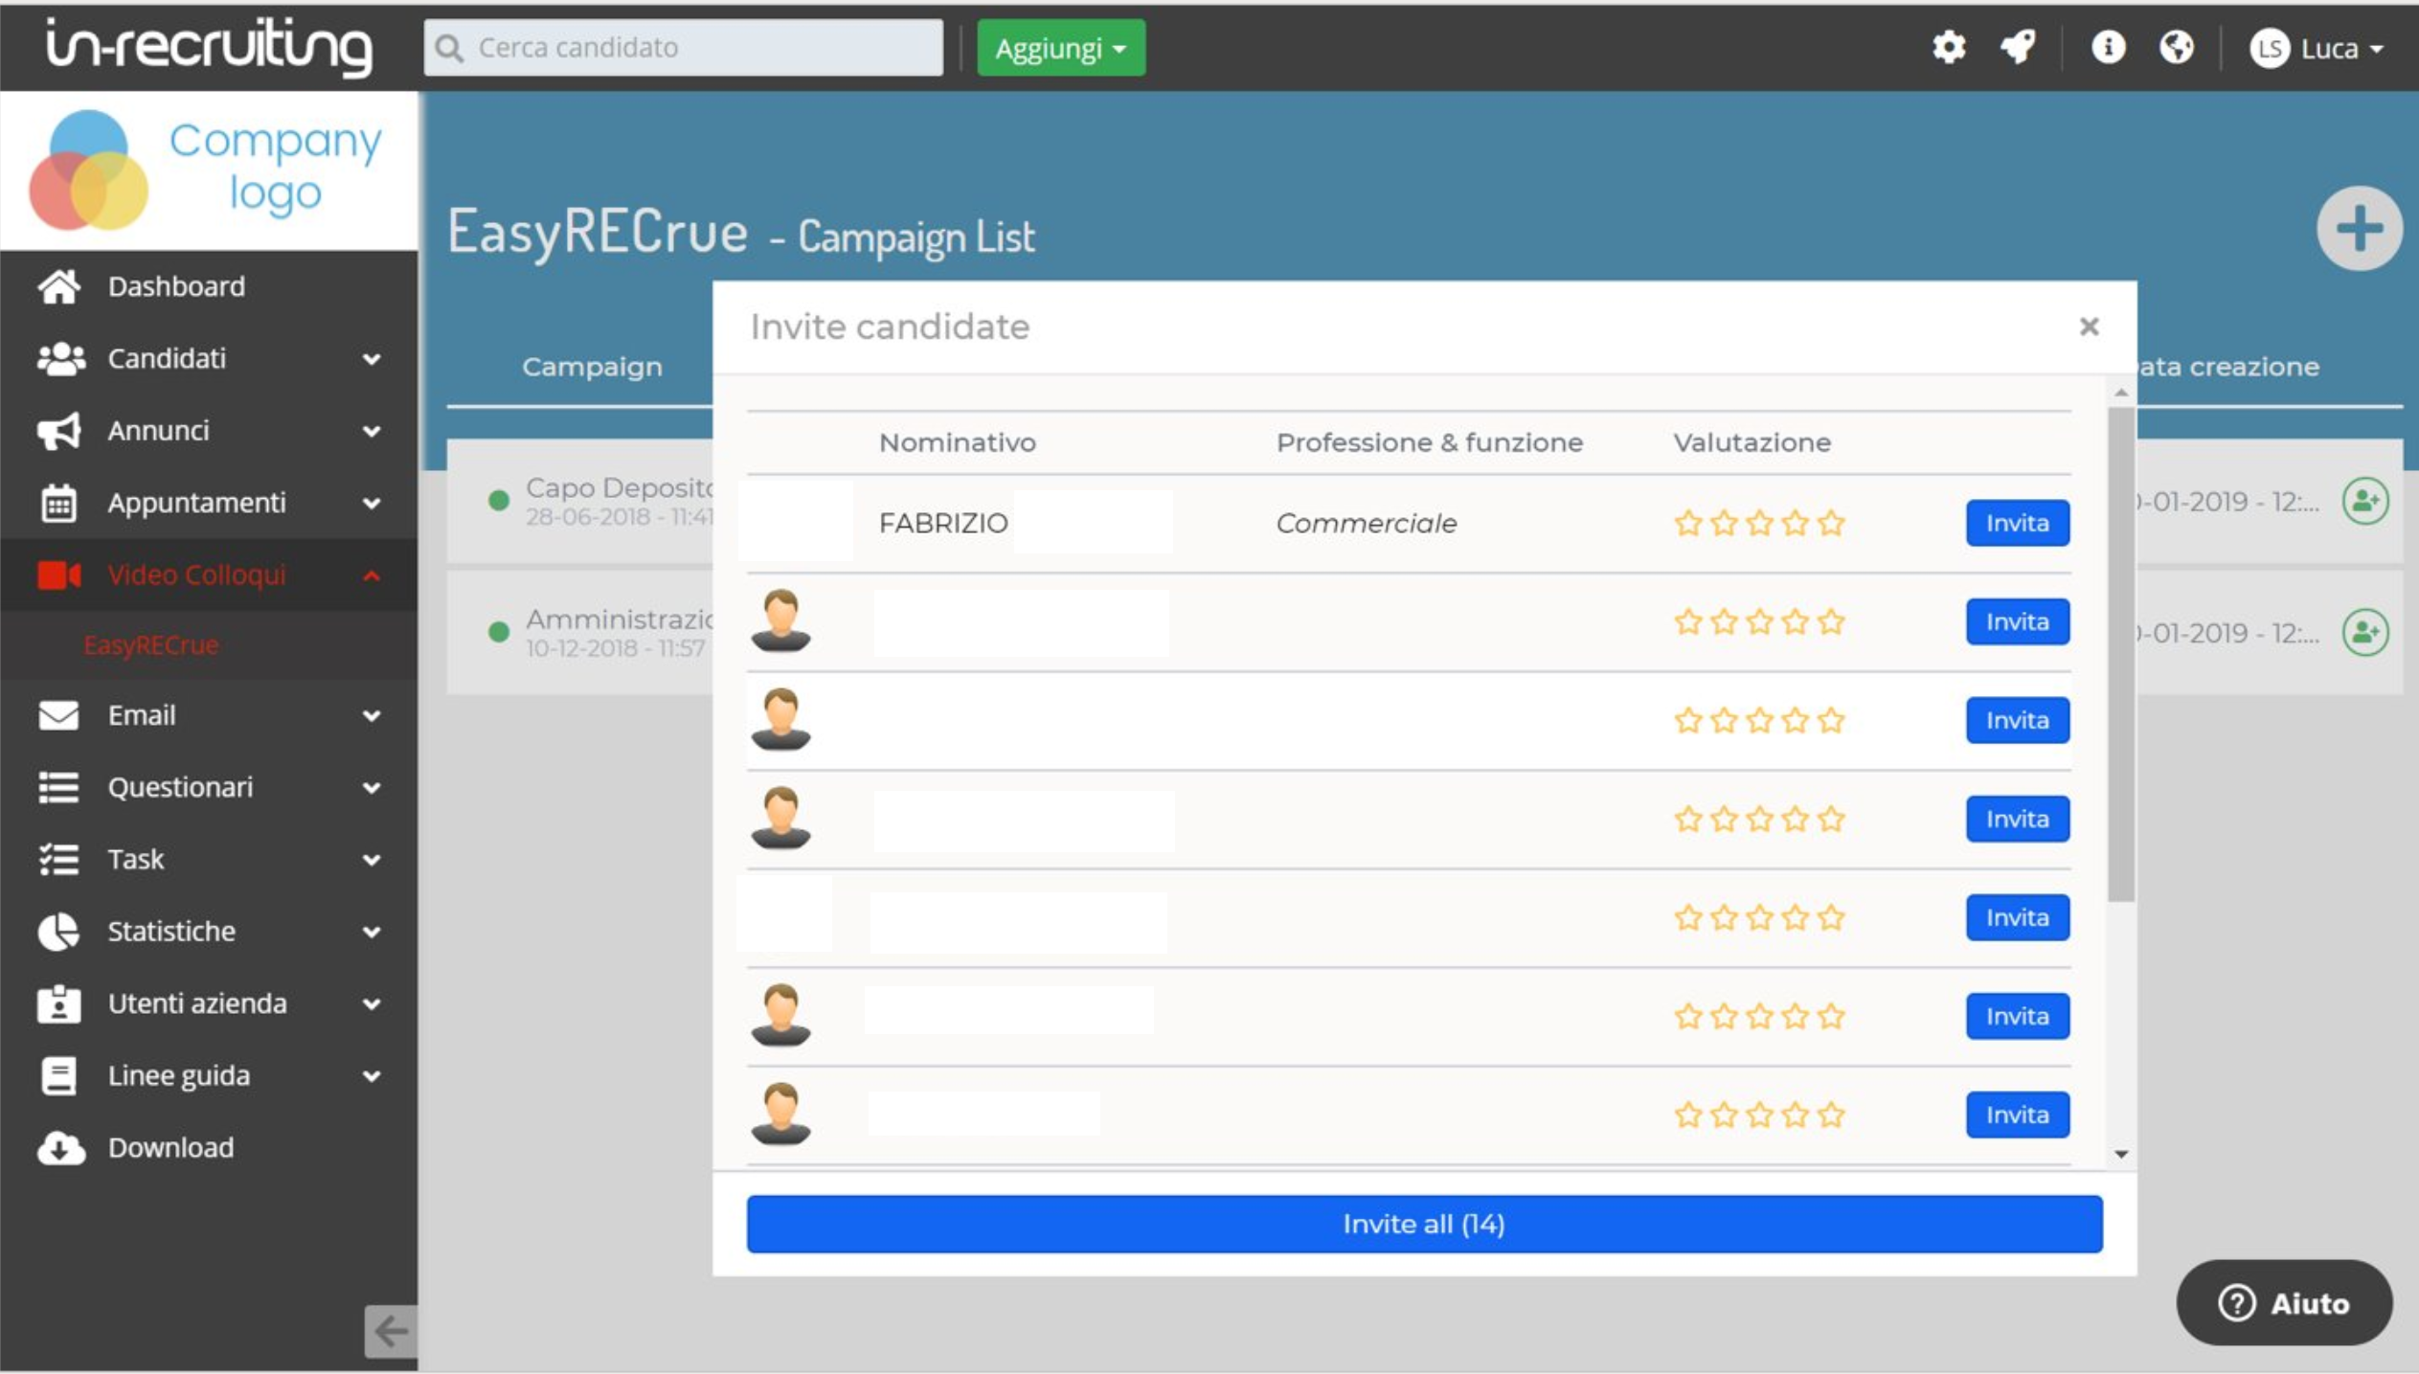Image resolution: width=2419 pixels, height=1374 pixels.
Task: Click add-candidate icon on Capo Deposito row
Action: click(2364, 501)
